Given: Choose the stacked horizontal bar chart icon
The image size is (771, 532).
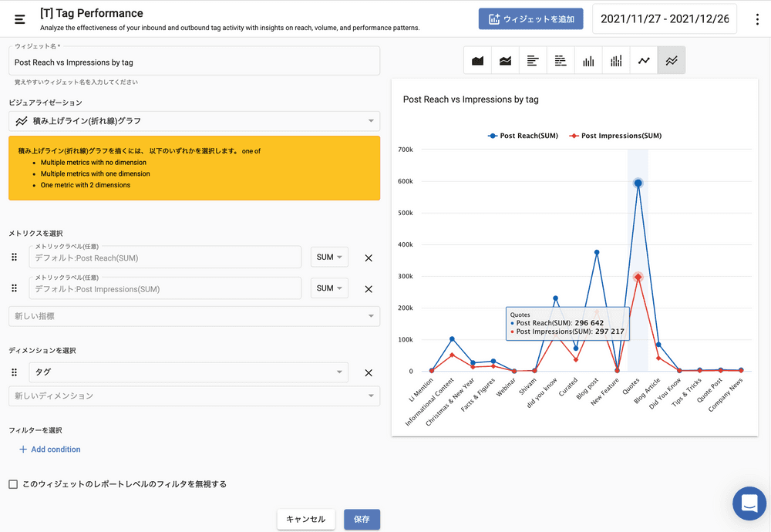Looking at the screenshot, I should pos(561,61).
